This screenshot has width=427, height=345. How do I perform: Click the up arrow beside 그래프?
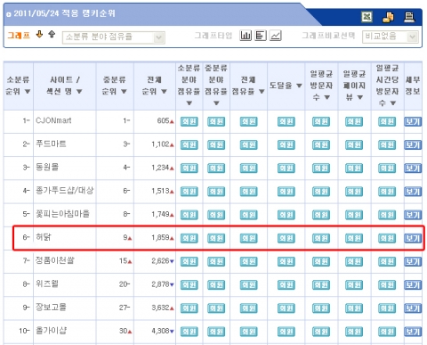[52, 35]
